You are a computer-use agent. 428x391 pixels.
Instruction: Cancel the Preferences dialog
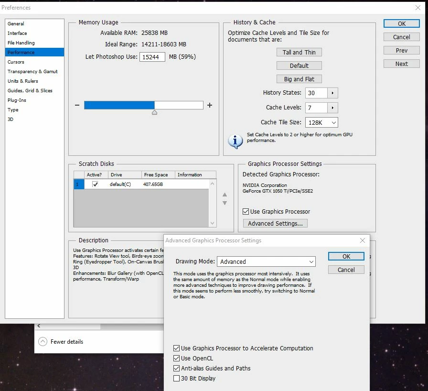click(402, 37)
